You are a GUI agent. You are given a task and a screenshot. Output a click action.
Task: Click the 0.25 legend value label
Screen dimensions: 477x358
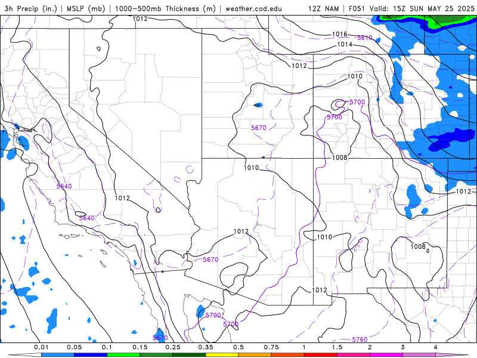pyautogui.click(x=173, y=347)
